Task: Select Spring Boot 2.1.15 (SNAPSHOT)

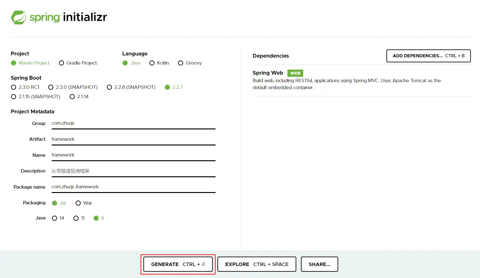Action: coord(36,97)
